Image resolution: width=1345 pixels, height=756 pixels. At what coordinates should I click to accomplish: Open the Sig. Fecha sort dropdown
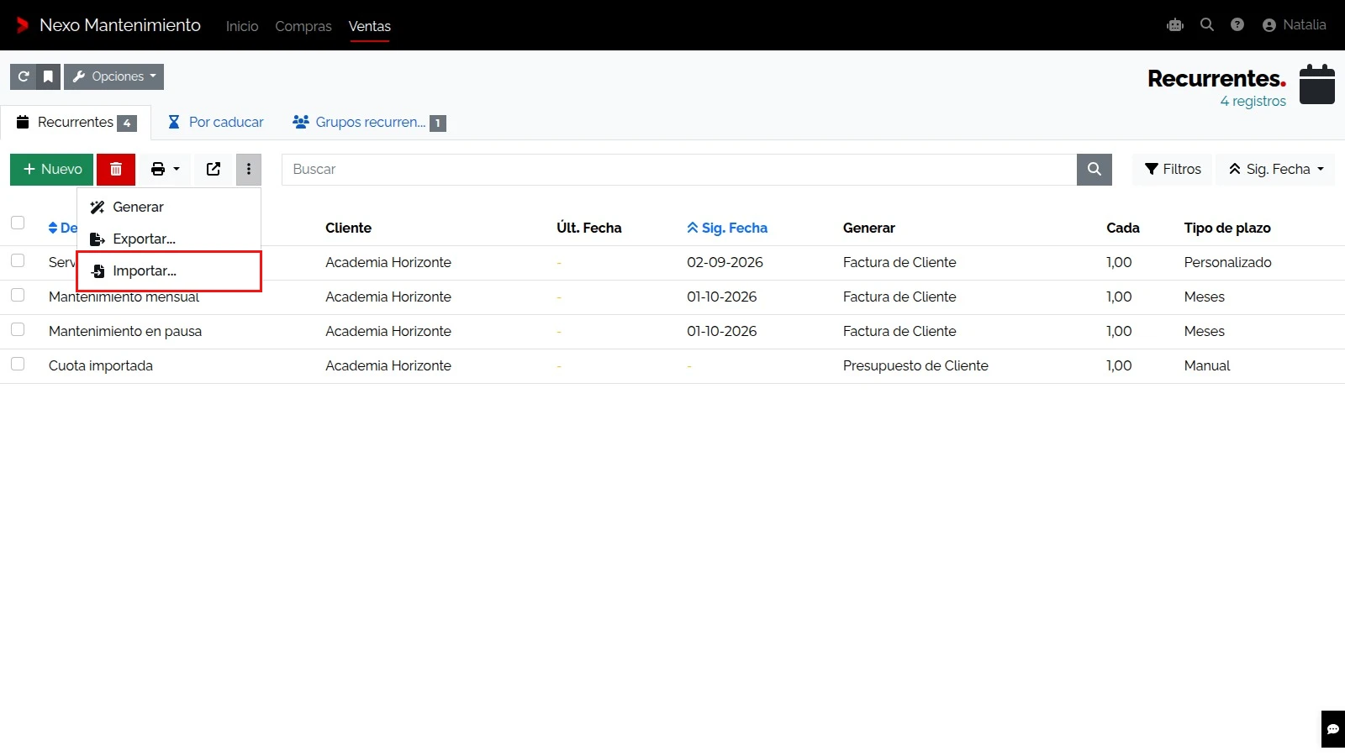[x=1276, y=170]
